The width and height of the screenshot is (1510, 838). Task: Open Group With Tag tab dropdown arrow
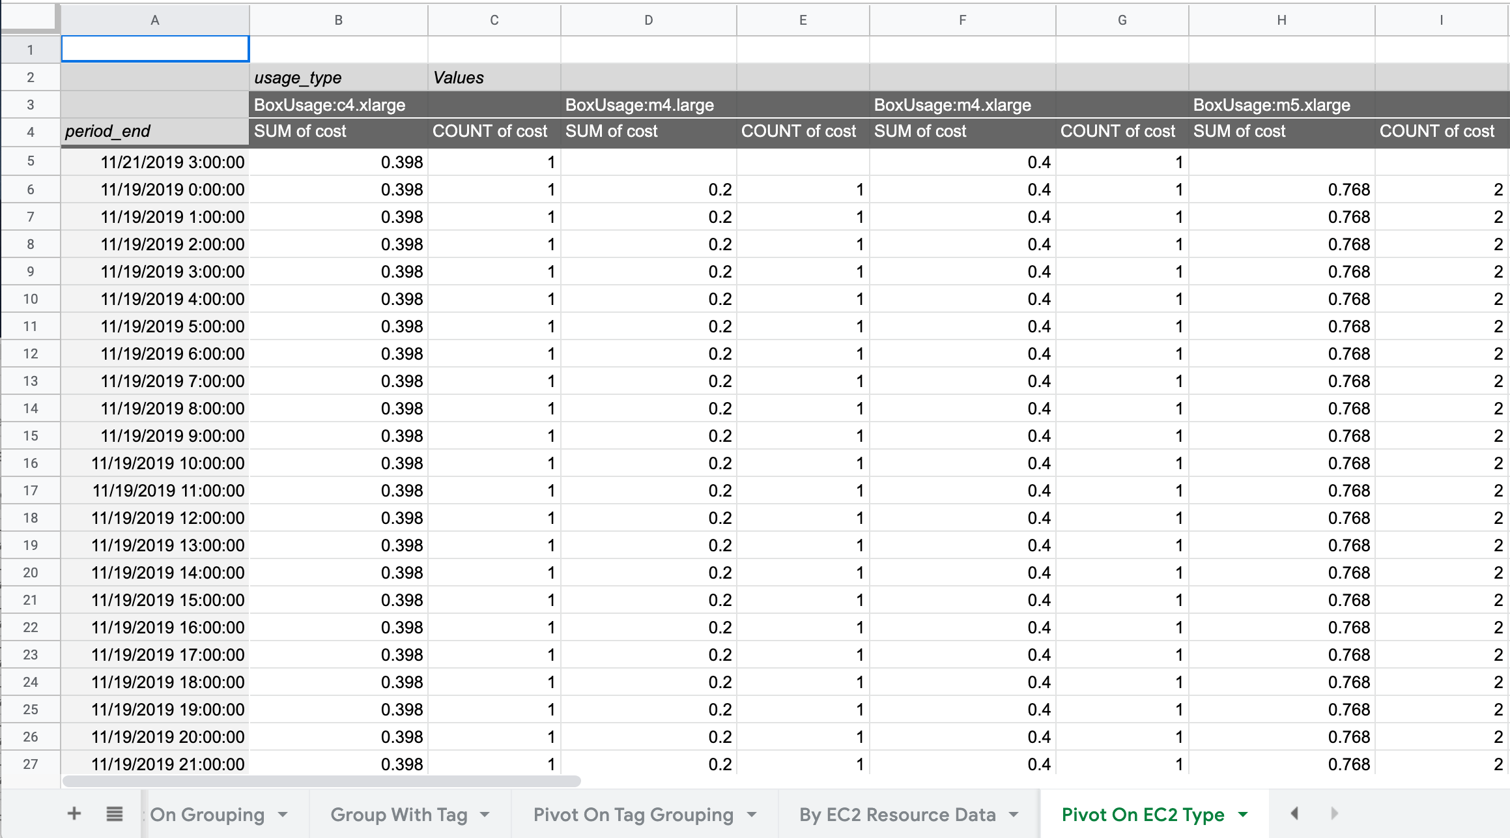(x=485, y=815)
